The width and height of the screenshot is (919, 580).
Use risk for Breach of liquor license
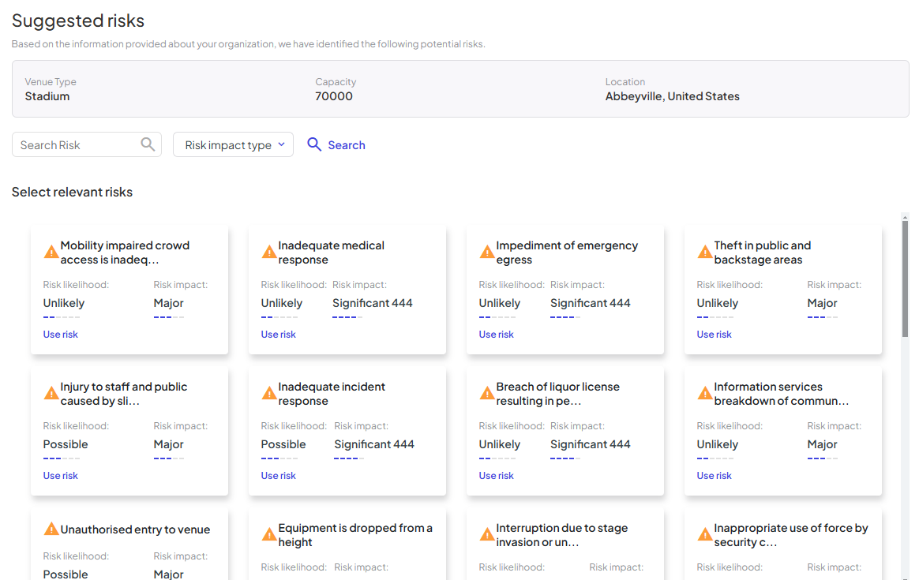(497, 475)
